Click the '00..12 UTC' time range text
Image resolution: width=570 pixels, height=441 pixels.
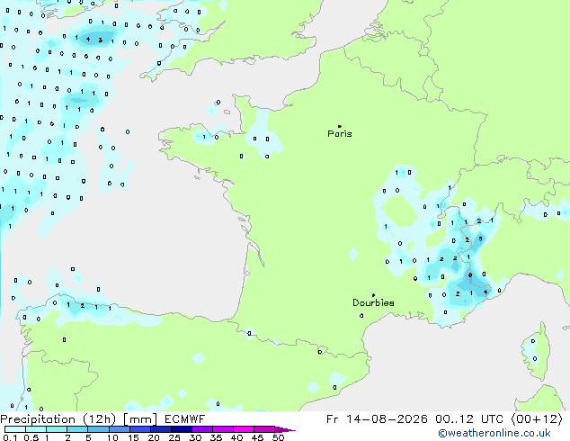[x=469, y=419]
